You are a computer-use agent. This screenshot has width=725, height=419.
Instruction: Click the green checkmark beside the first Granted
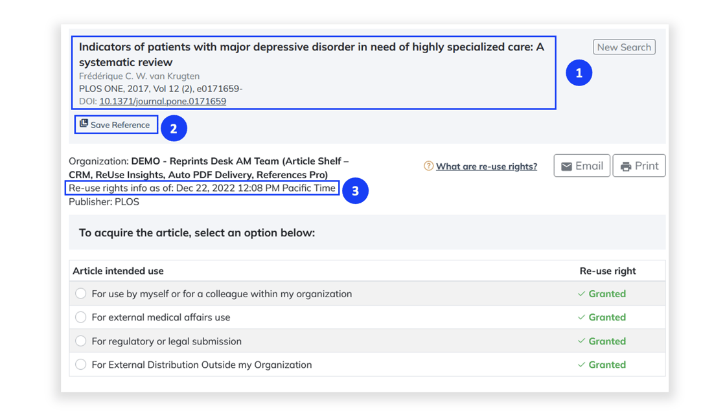click(582, 293)
